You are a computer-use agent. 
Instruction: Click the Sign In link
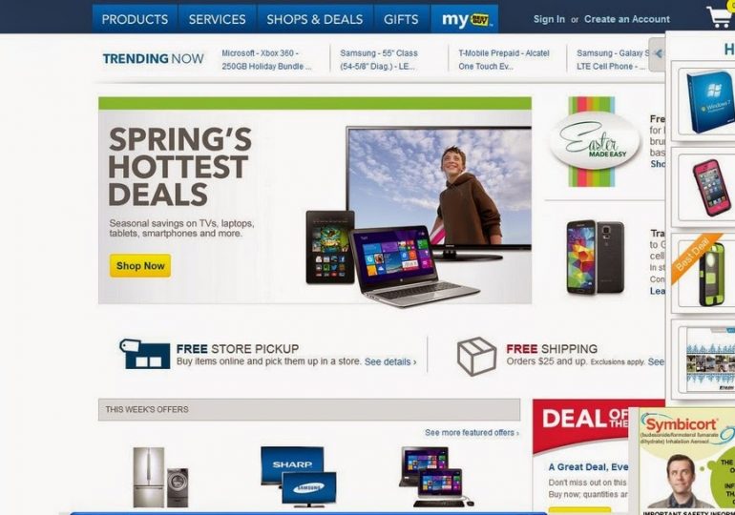pos(549,19)
